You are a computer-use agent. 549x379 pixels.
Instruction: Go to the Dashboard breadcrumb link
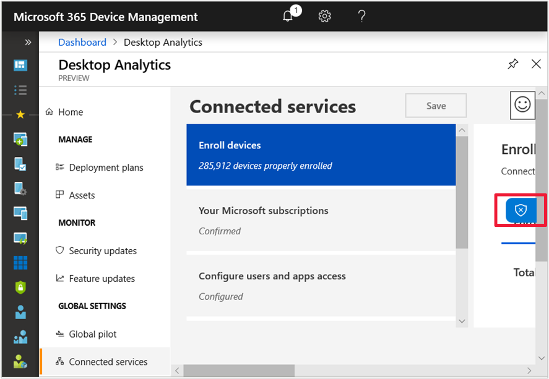(82, 42)
